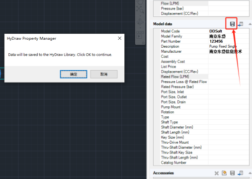
Task: Cancel the dialog with the 取消 button
Action: click(104, 74)
